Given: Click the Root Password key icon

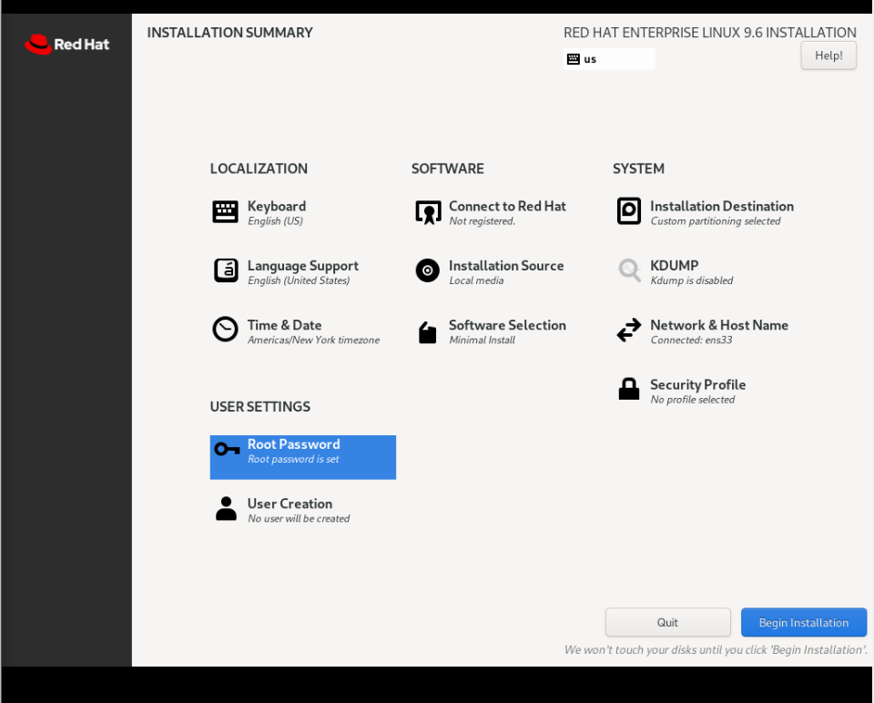Looking at the screenshot, I should pyautogui.click(x=227, y=449).
